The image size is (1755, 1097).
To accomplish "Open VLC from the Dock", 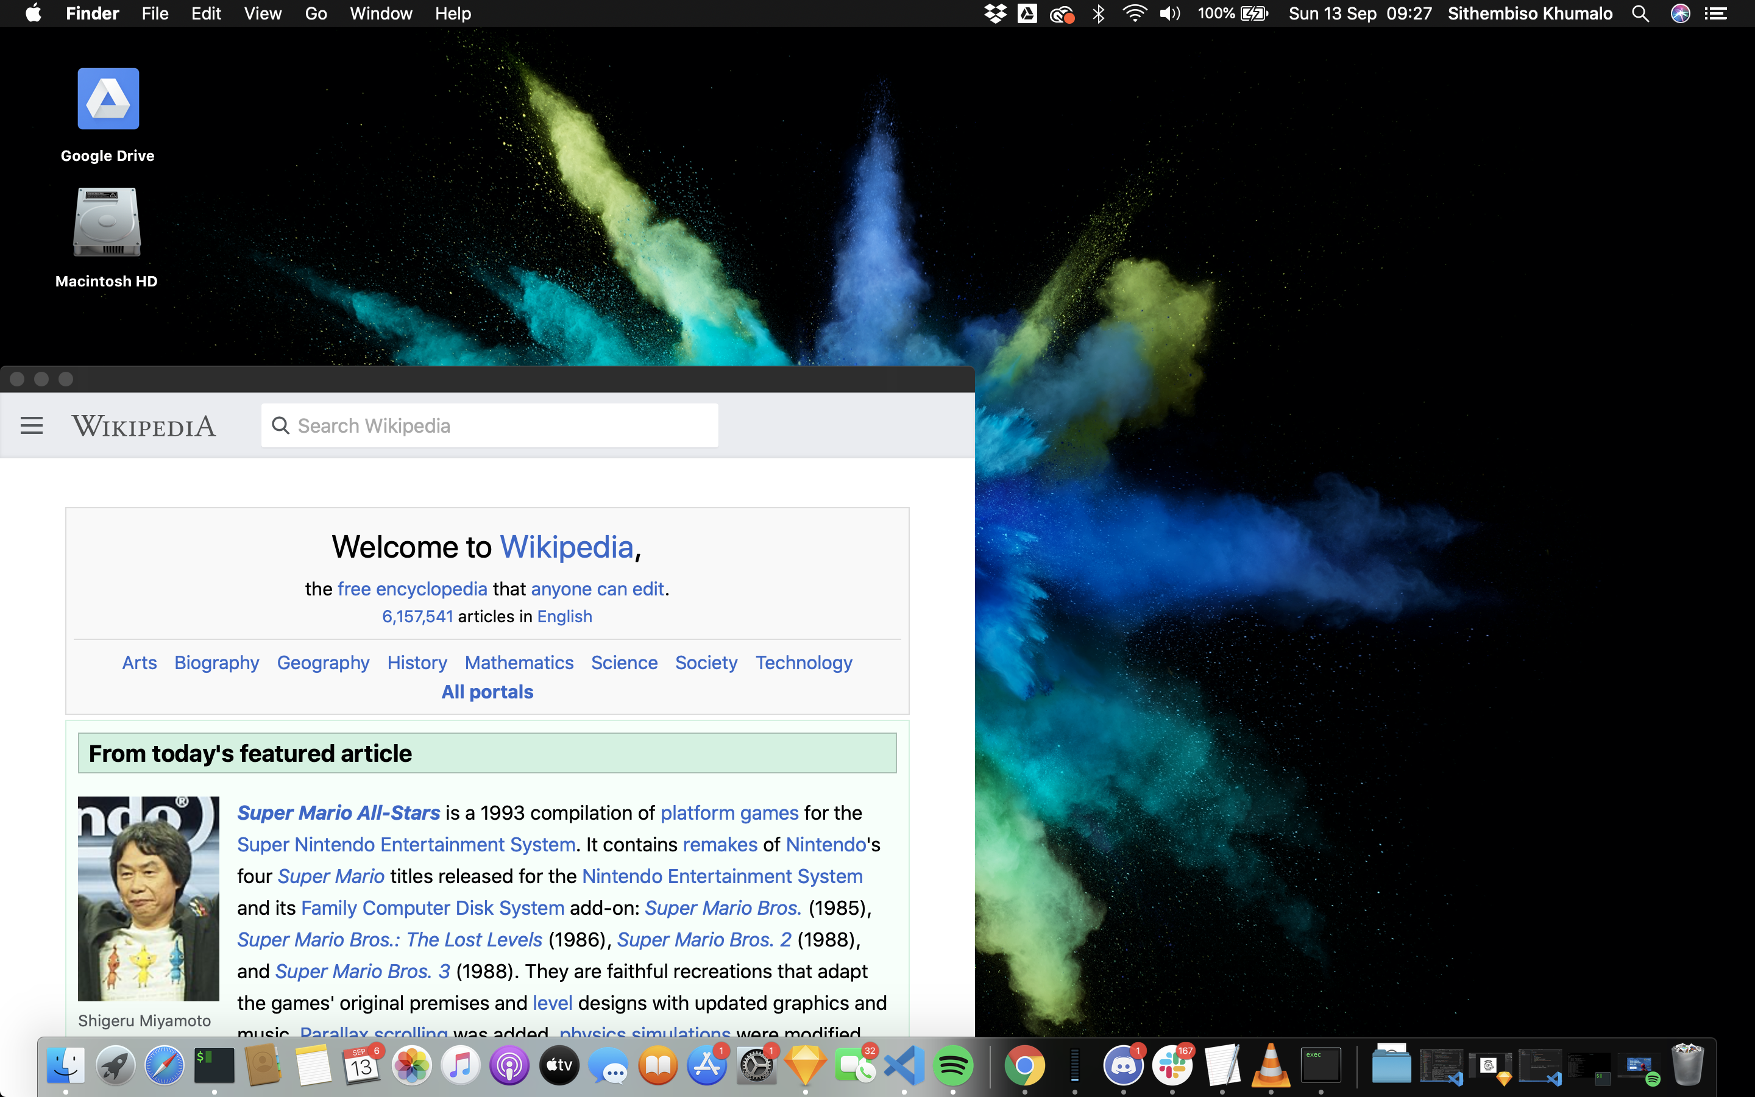I will pyautogui.click(x=1271, y=1065).
